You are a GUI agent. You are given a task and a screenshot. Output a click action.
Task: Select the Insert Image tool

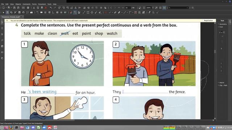coord(79,13)
